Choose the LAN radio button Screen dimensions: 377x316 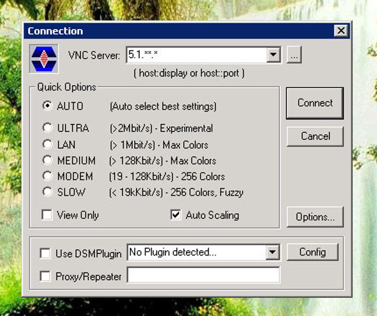pos(47,144)
